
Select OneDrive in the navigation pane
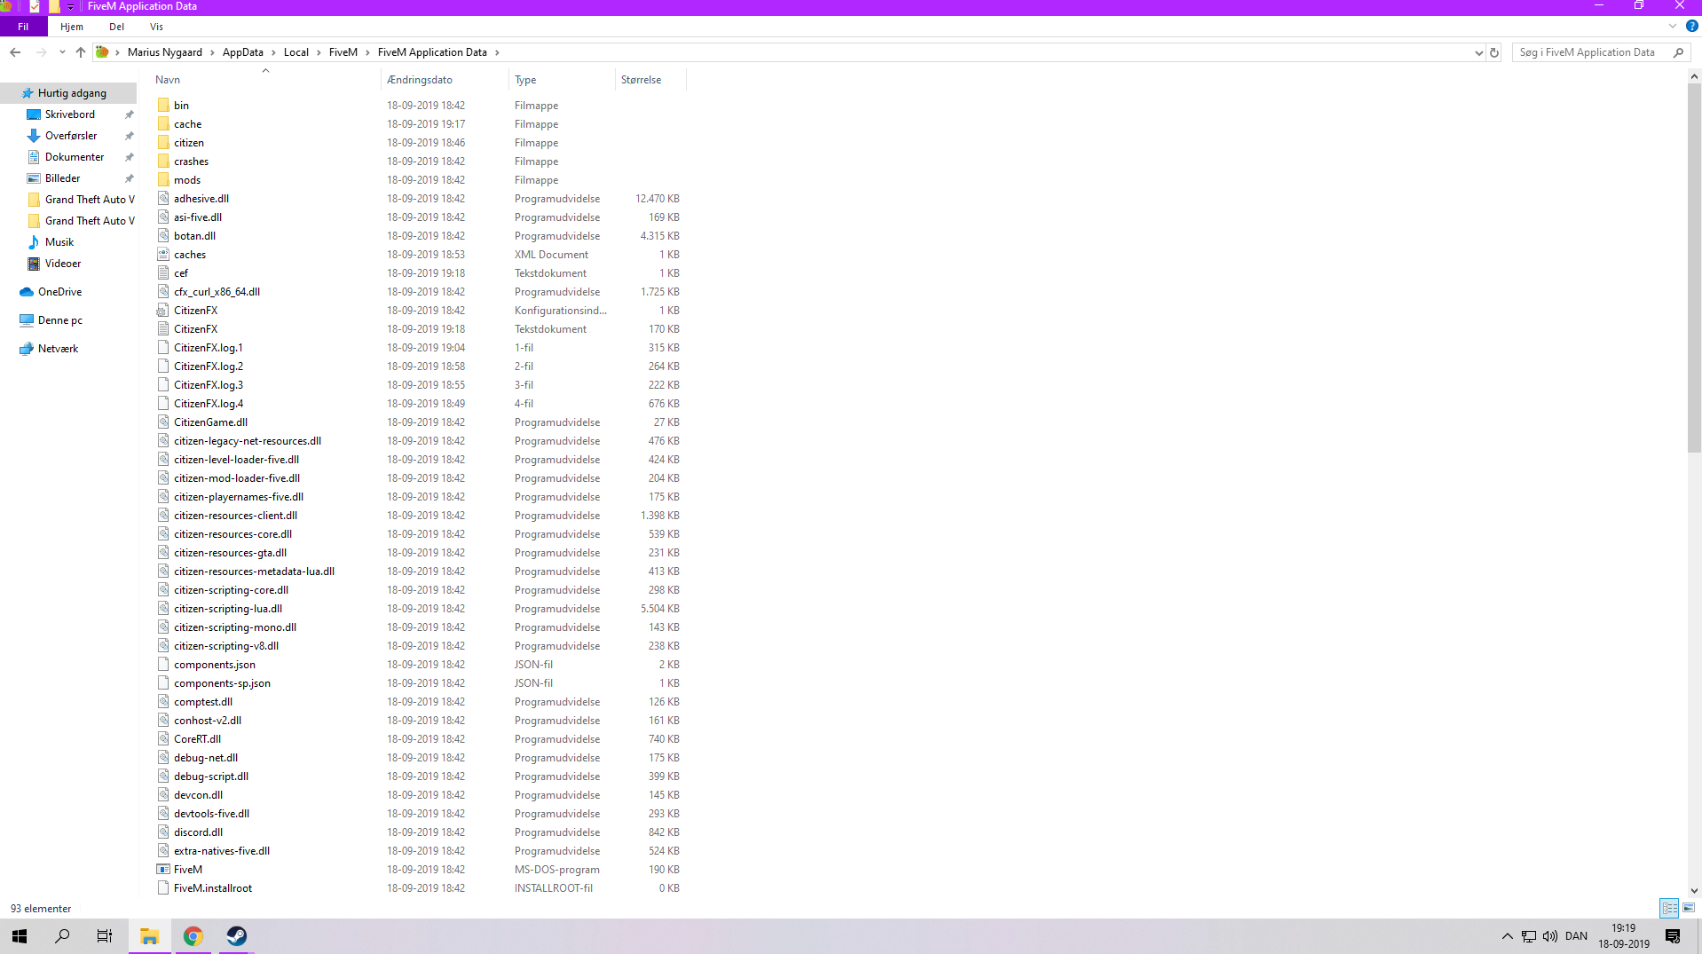pyautogui.click(x=59, y=292)
